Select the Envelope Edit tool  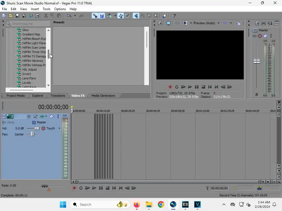(x=143, y=16)
